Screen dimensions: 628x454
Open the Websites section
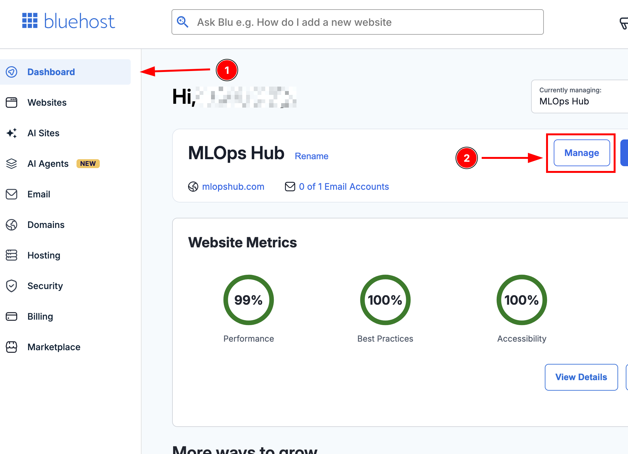47,103
